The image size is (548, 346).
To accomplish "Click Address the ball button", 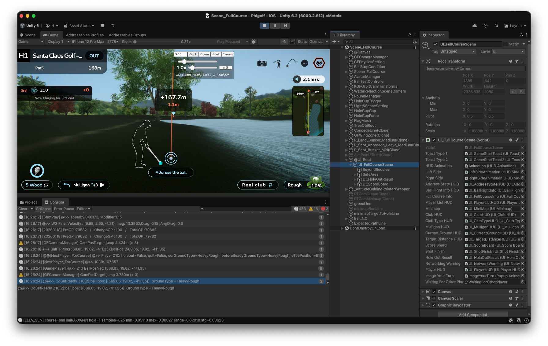I will coord(171,172).
